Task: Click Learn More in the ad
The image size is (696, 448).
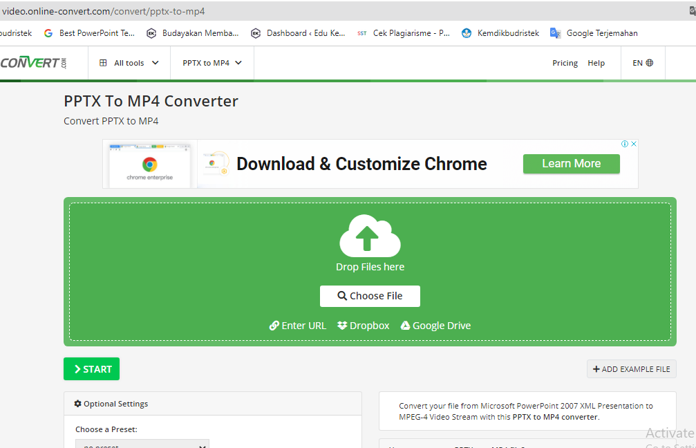Action: 571,164
